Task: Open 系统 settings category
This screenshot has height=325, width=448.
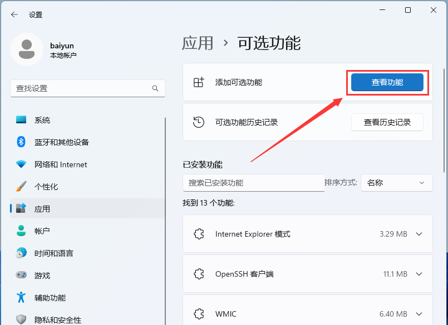Action: click(x=87, y=120)
